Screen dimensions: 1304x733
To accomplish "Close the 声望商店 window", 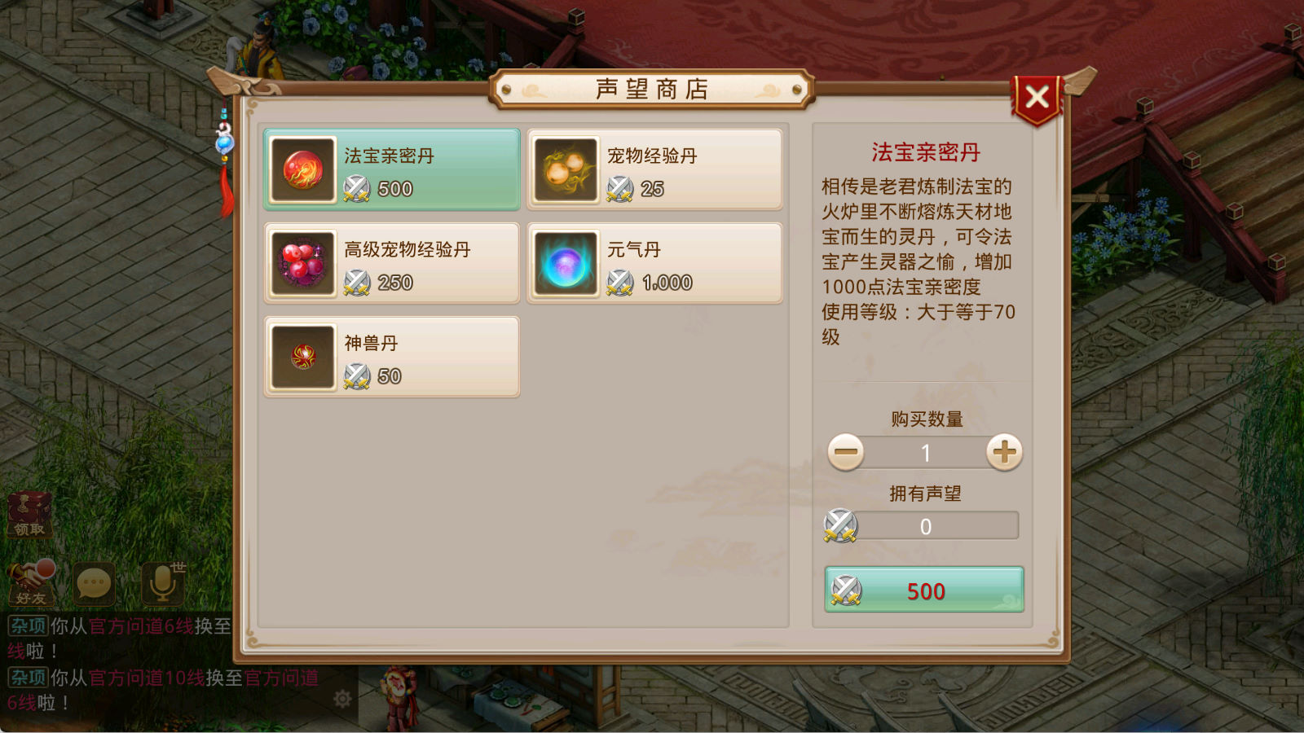I will coord(1037,99).
